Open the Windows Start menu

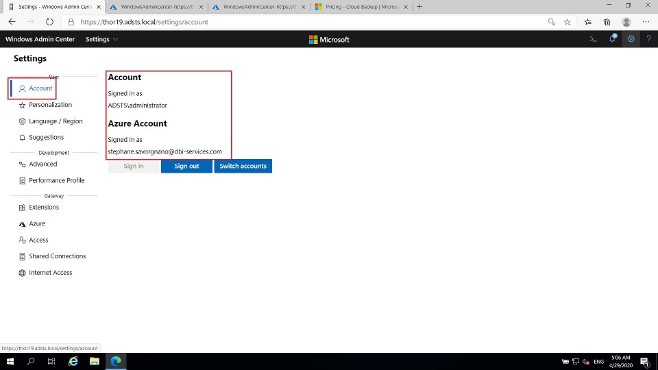coord(10,362)
